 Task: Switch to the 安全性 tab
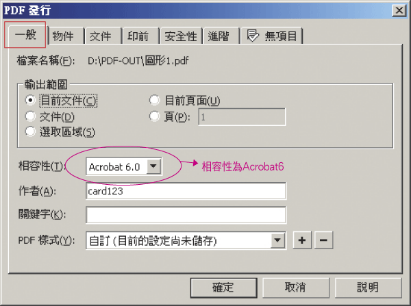point(181,36)
